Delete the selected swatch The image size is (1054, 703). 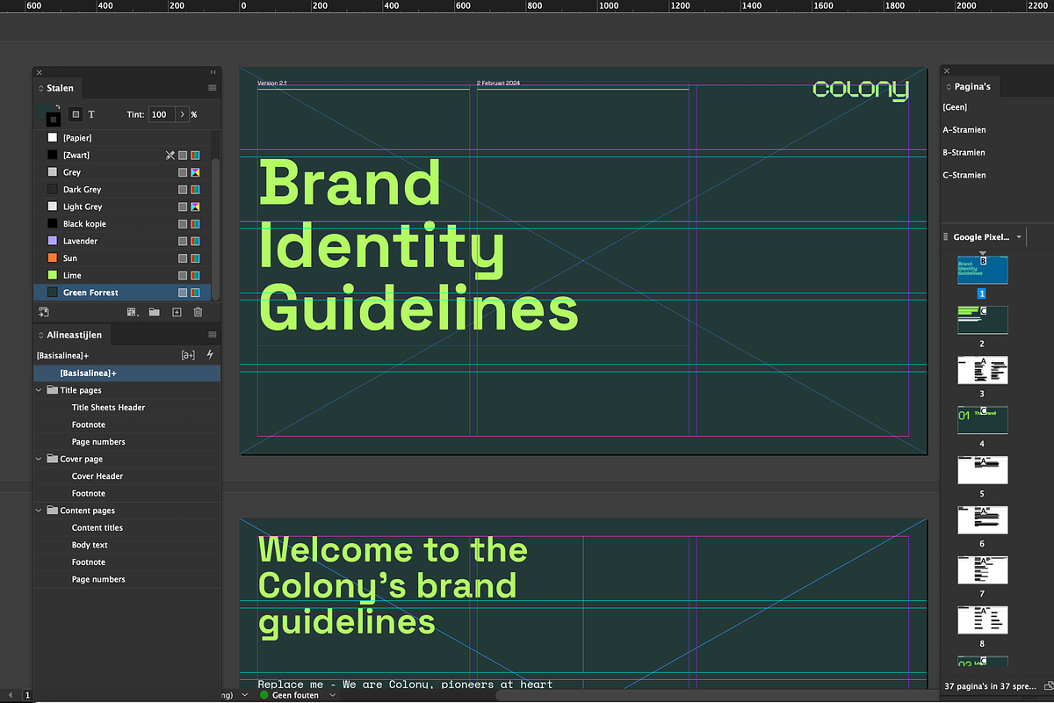point(198,311)
